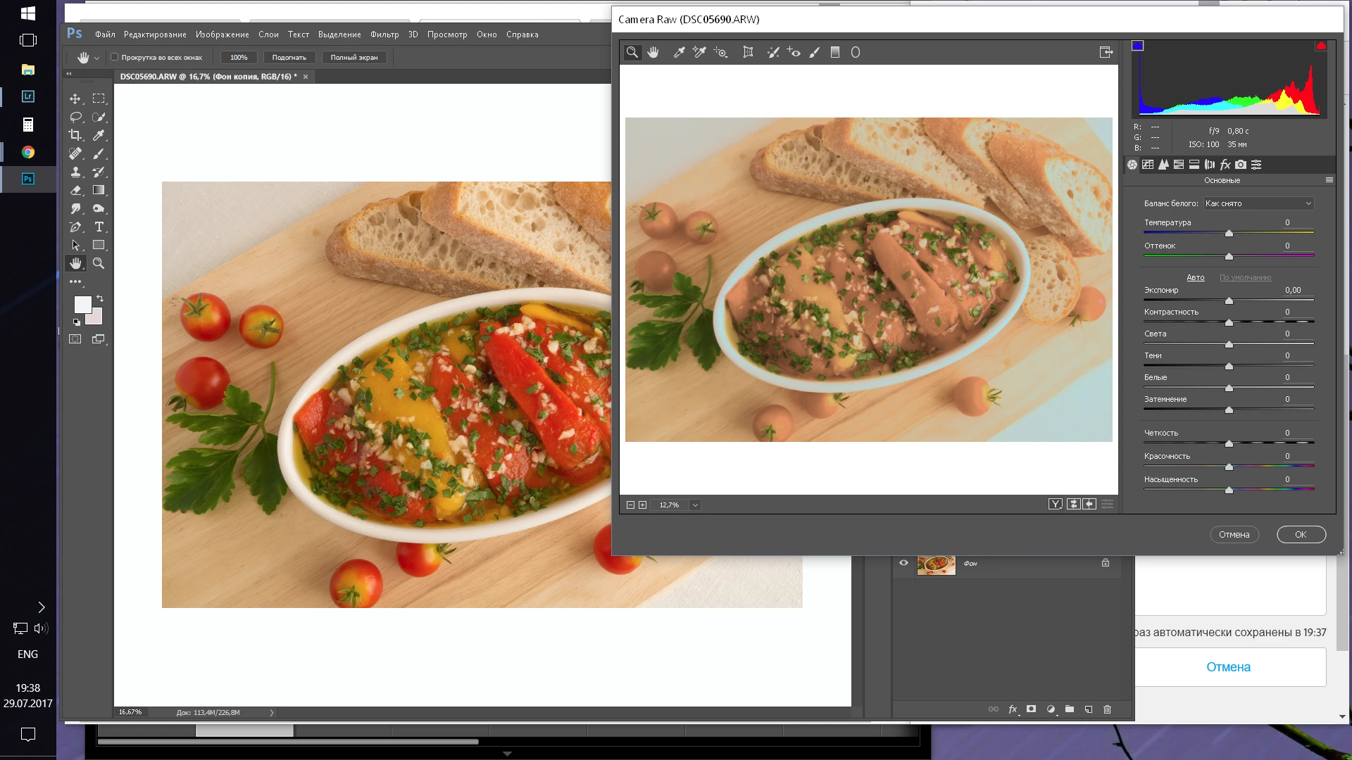The width and height of the screenshot is (1352, 760).
Task: Open the Tone Curve panel tab
Action: 1148,165
